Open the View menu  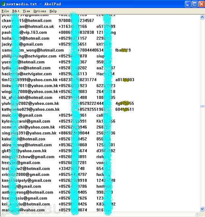pyautogui.click(x=26, y=11)
